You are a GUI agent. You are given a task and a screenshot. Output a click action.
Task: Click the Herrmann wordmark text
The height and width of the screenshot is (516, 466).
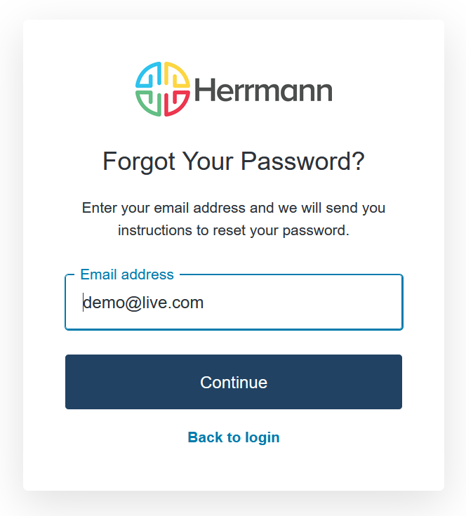(x=262, y=90)
